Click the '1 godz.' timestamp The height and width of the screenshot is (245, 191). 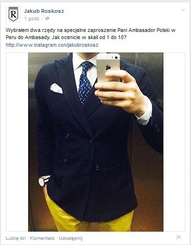(x=32, y=19)
